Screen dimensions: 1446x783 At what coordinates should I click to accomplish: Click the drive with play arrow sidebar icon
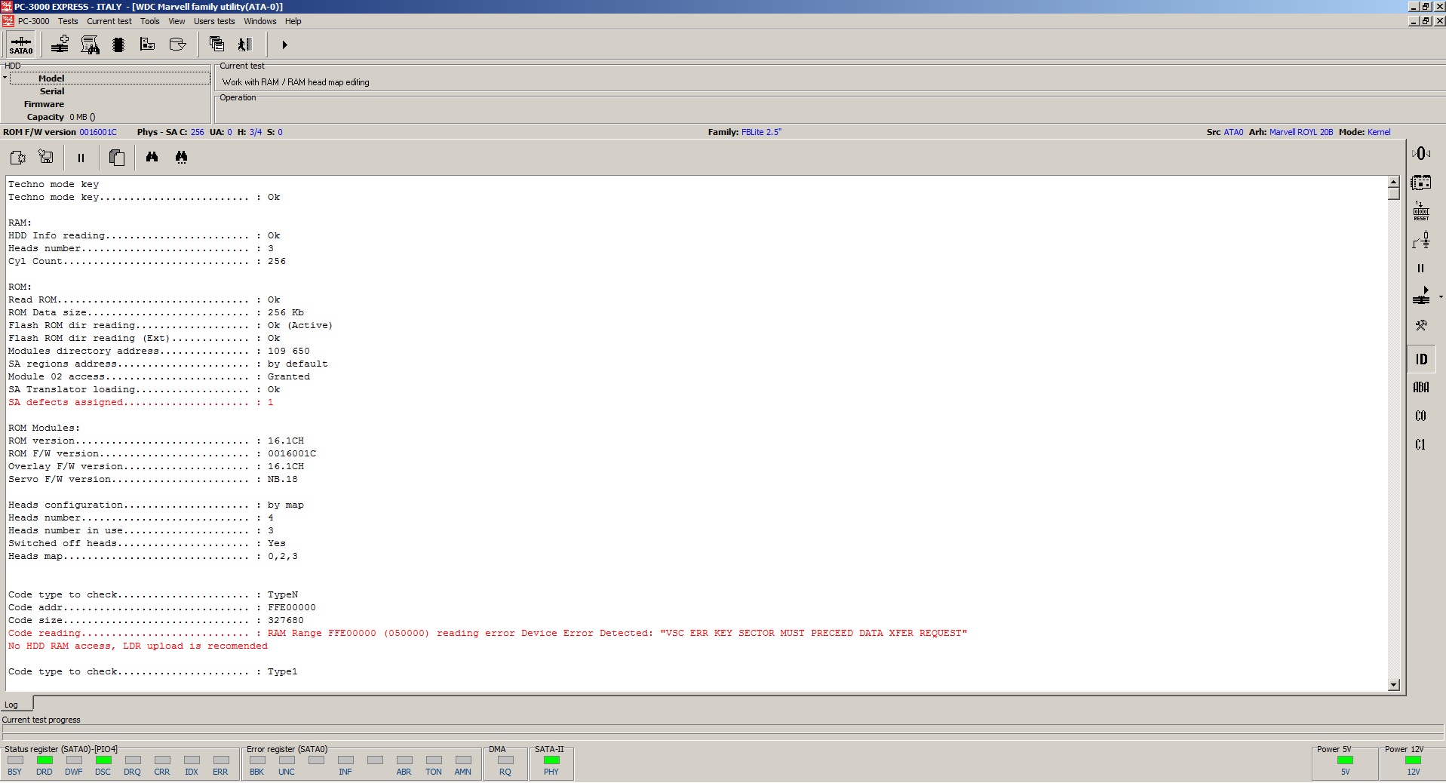[1421, 296]
